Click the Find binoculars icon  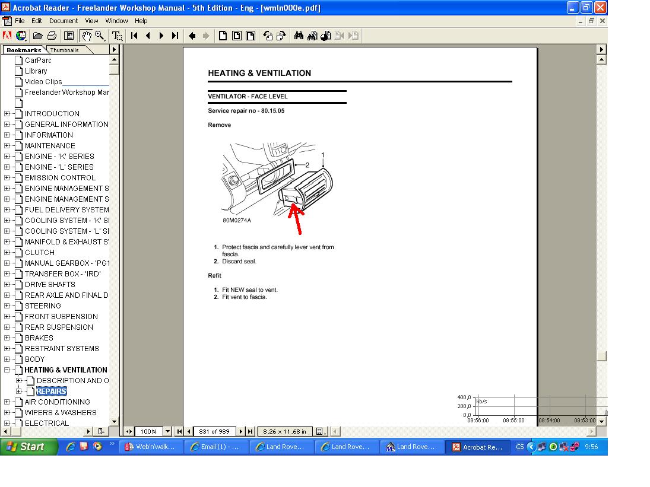pos(299,36)
